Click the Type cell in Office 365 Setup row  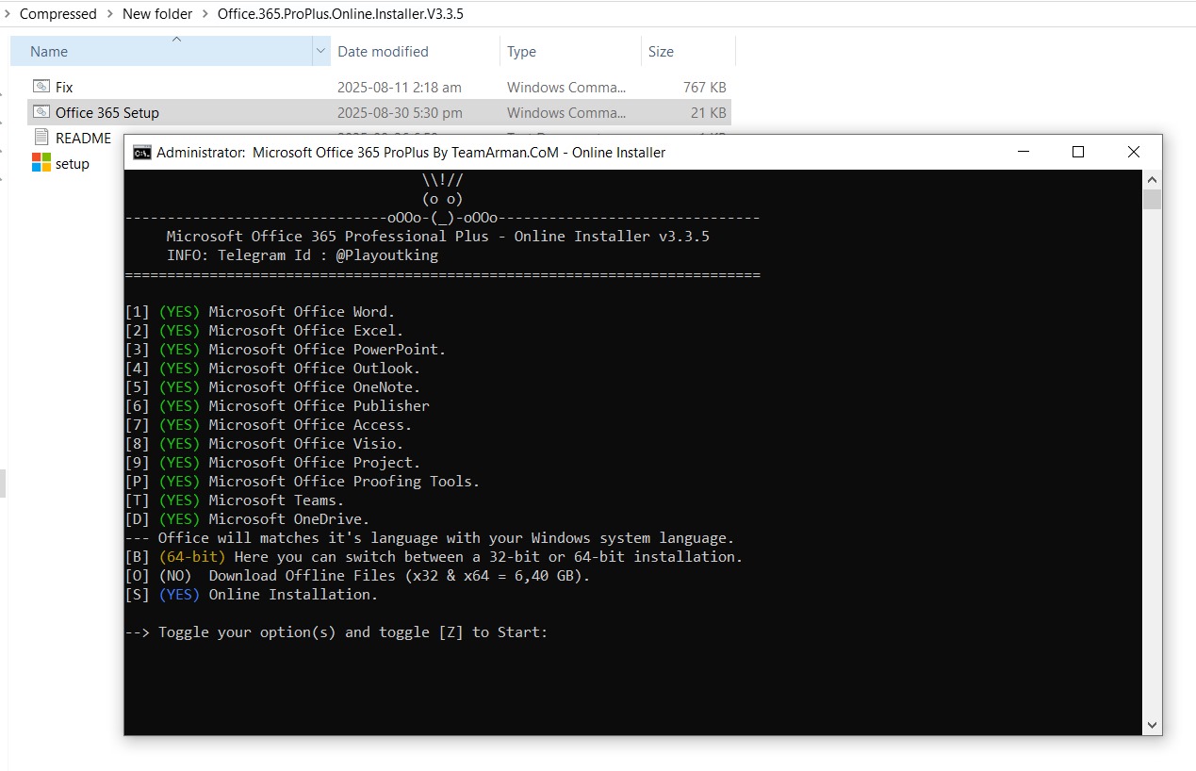[566, 112]
